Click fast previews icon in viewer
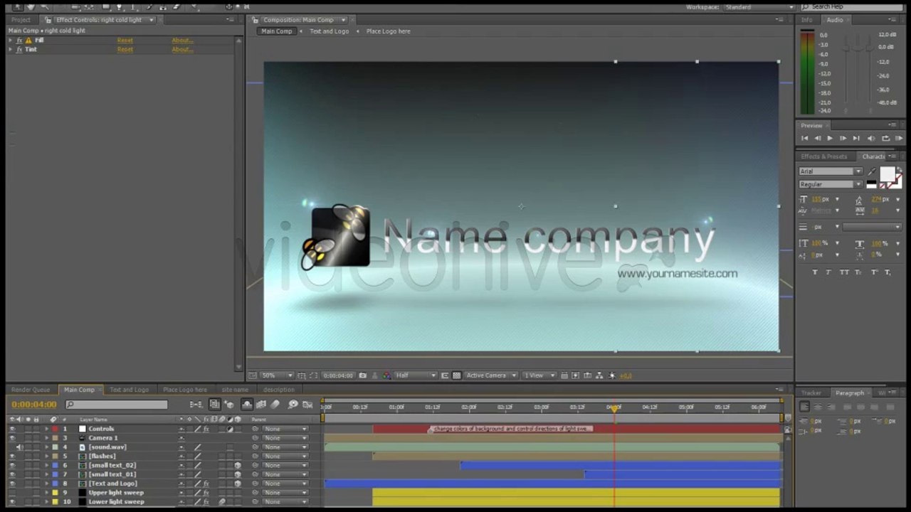Viewport: 911px width, 512px height. tap(576, 375)
